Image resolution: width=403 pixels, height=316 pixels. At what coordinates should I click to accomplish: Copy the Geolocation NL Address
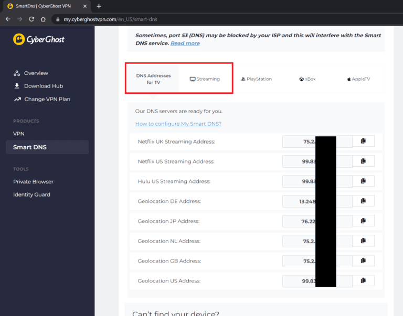point(363,241)
